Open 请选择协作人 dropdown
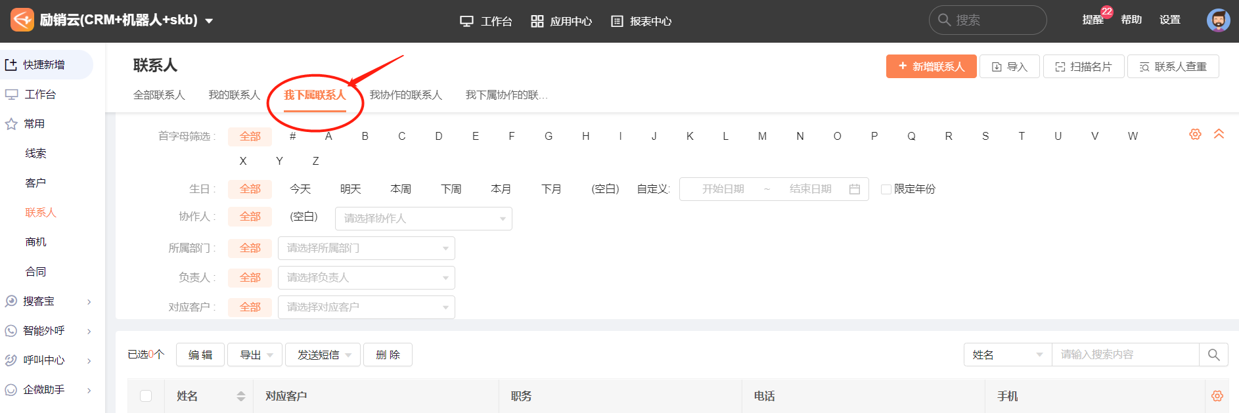 click(424, 219)
